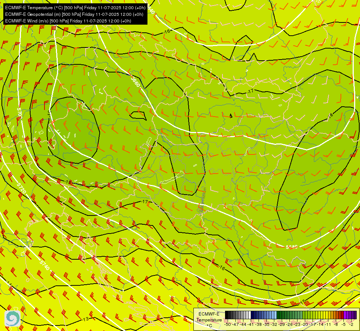Click the -14 value on the legend scale
This screenshot has width=360, height=331.
click(x=320, y=324)
